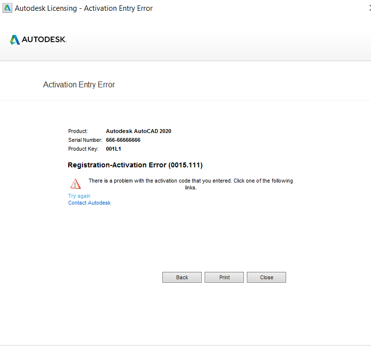
Task: Click the Autodesk logo triangle emblem
Action: tap(15, 40)
